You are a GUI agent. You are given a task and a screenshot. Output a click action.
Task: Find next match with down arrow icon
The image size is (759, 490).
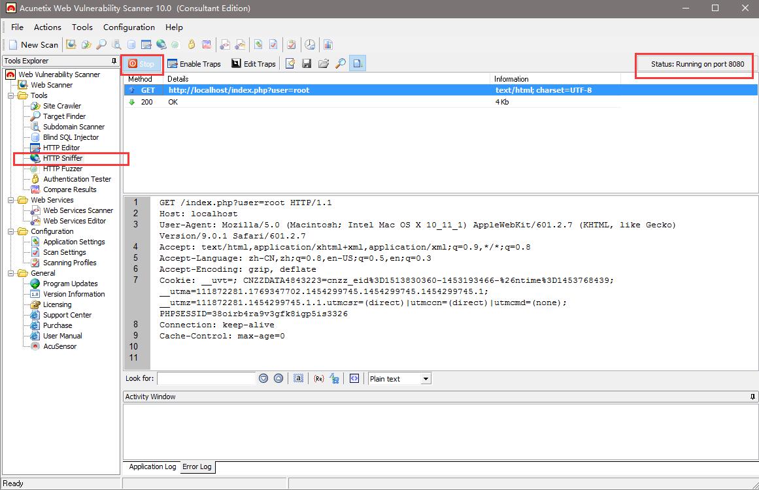click(x=263, y=378)
